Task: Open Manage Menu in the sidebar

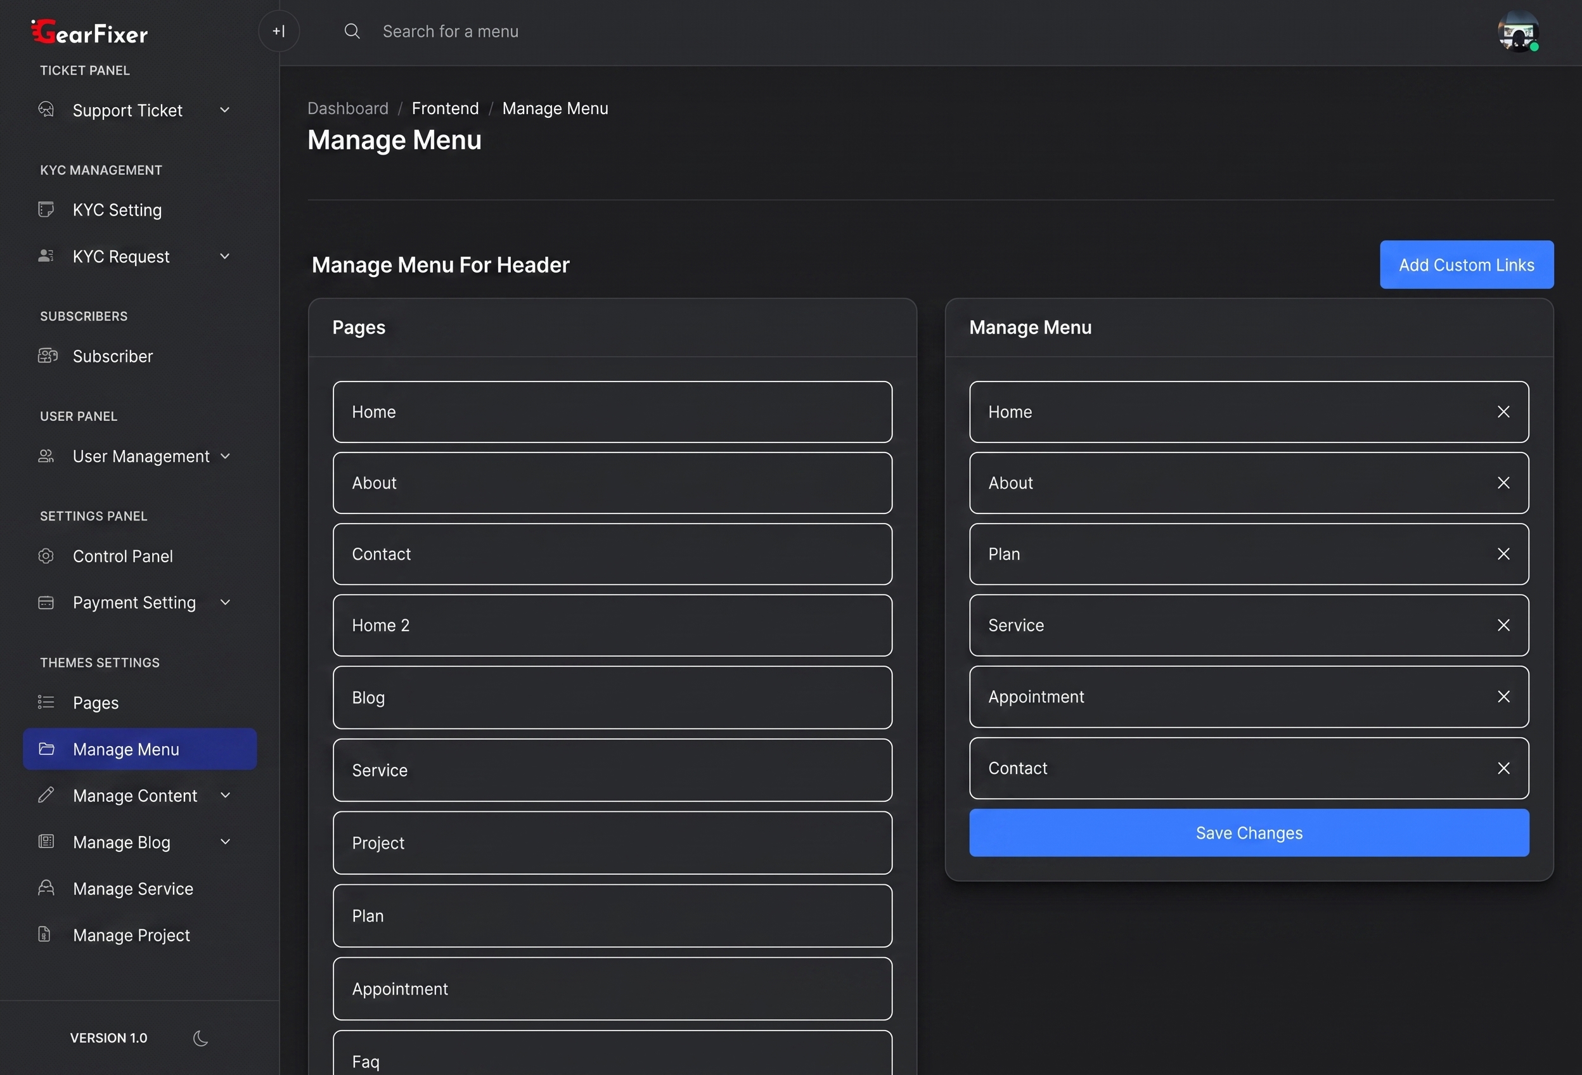Action: (139, 749)
